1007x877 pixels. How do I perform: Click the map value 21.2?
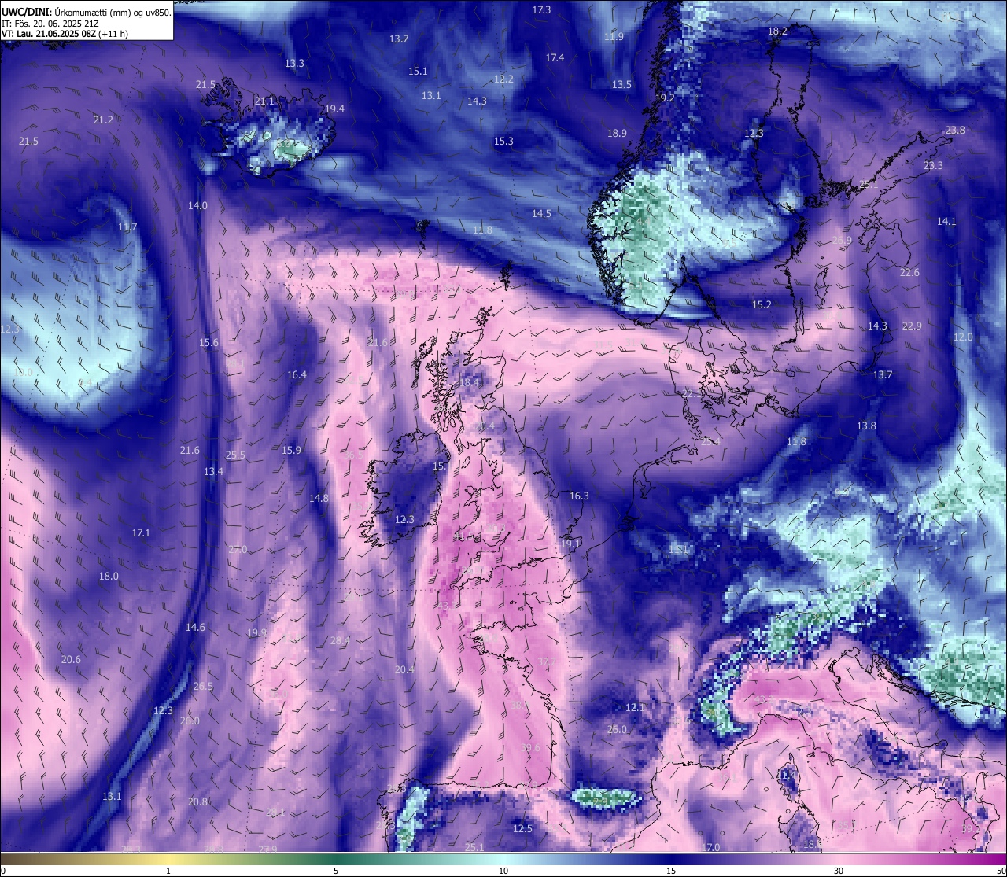click(x=103, y=120)
